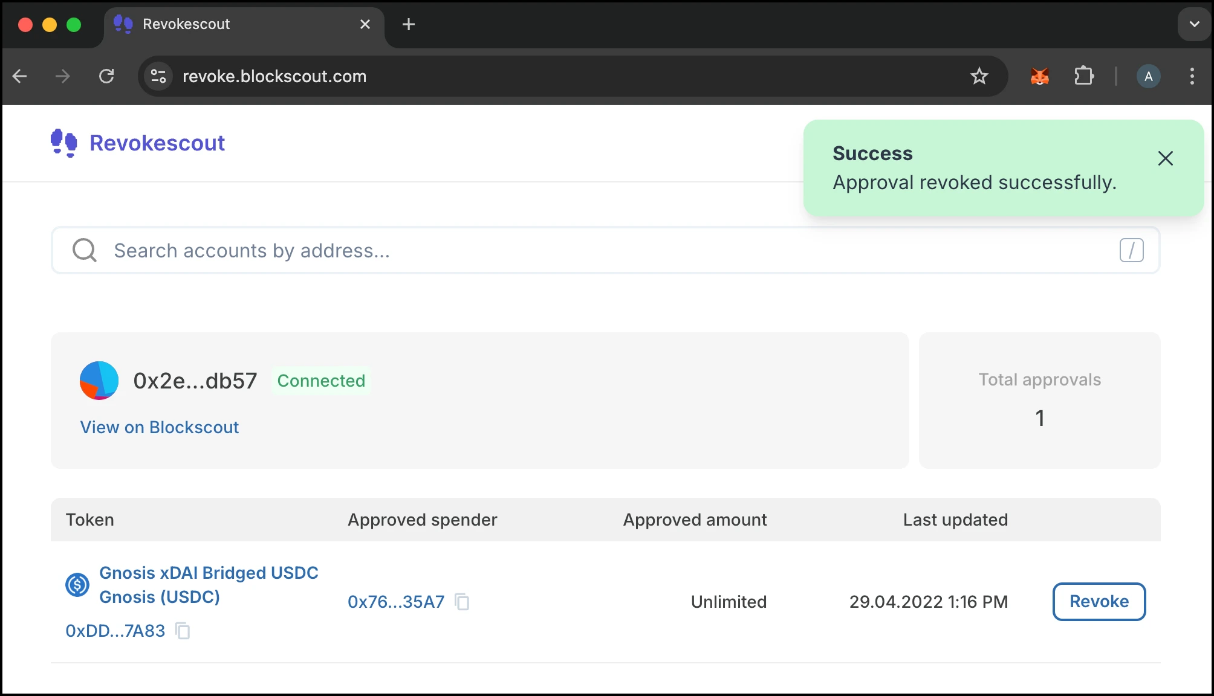Screen dimensions: 1214x696
Task: Copy token address 0xDD...7A83
Action: (183, 631)
